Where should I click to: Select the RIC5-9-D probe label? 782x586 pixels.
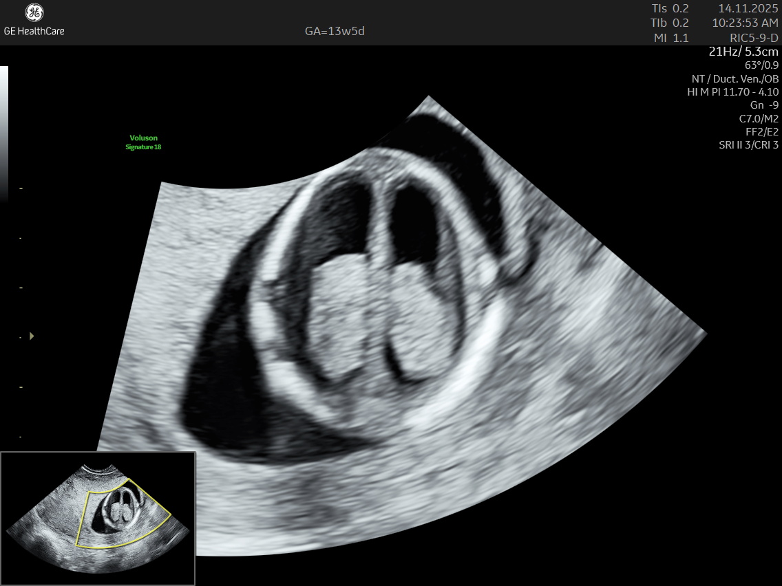click(754, 38)
